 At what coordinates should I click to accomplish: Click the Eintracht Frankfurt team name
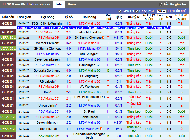pyautogui.click(x=89, y=32)
